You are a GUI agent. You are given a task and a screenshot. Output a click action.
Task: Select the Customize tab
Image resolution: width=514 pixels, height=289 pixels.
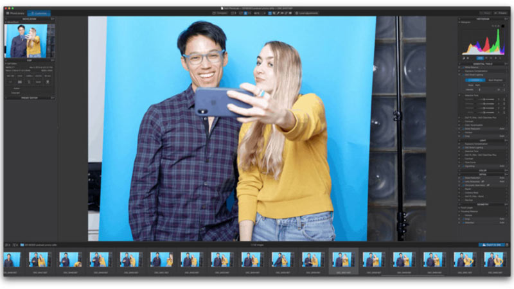(37, 13)
